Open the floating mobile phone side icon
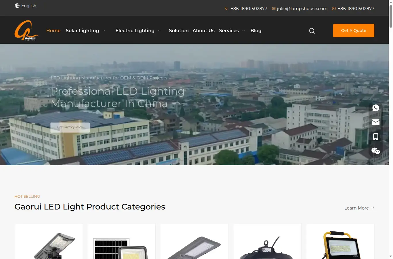Image resolution: width=393 pixels, height=259 pixels. tap(376, 137)
